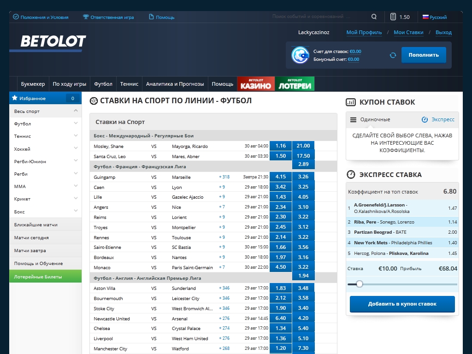Screen dimensions: 472x354
Task: Click the bet slip counter icon showing 1.50
Action: [393, 17]
